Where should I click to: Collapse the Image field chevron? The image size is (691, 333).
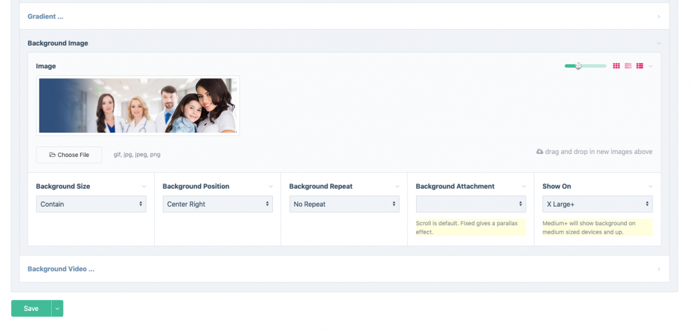pos(651,66)
